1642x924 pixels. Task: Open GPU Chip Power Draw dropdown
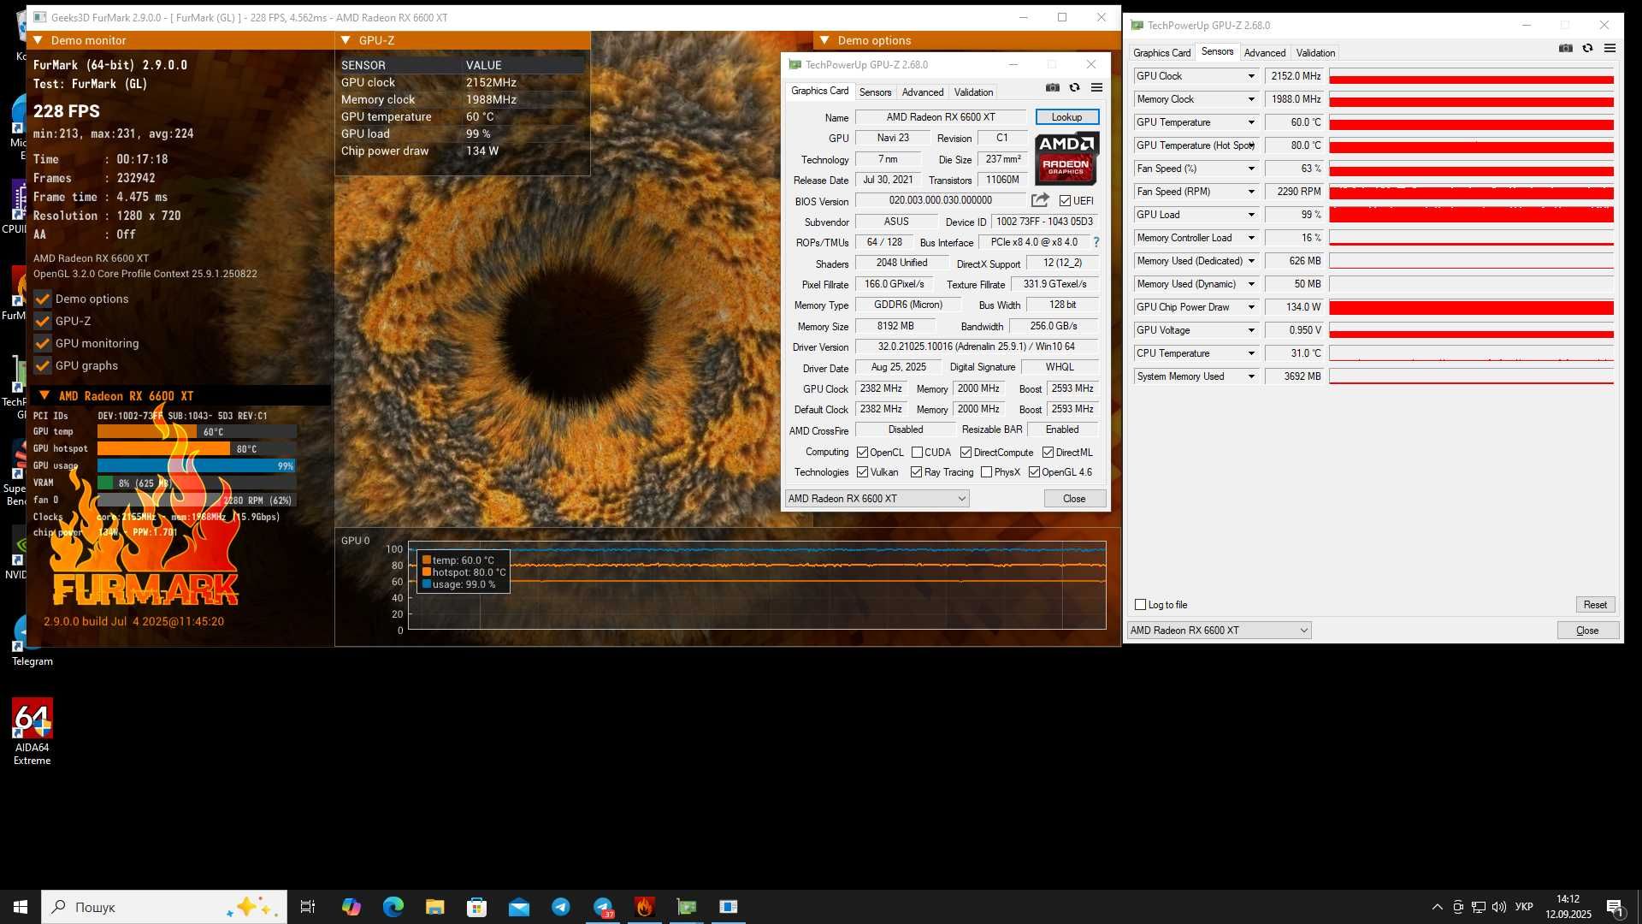[1251, 307]
